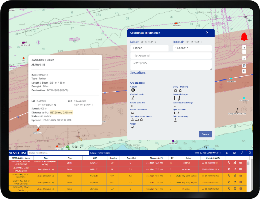Click the Title (Required) input field
The width and height of the screenshot is (260, 199).
click(x=171, y=56)
